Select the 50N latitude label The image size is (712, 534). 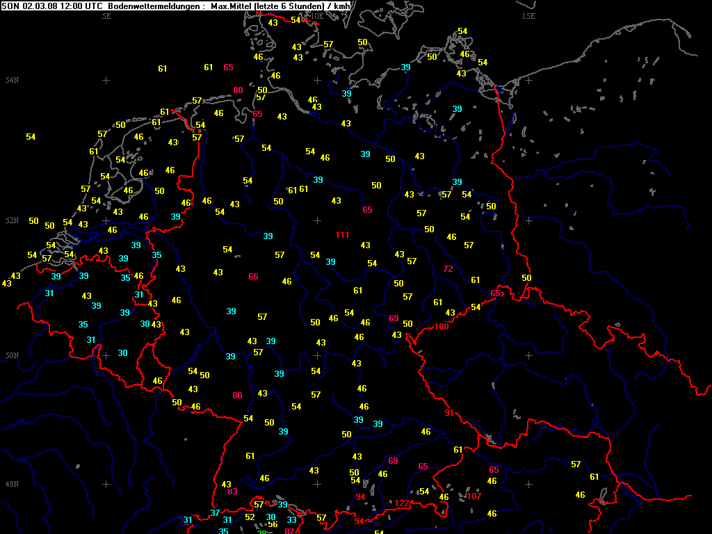click(x=12, y=356)
